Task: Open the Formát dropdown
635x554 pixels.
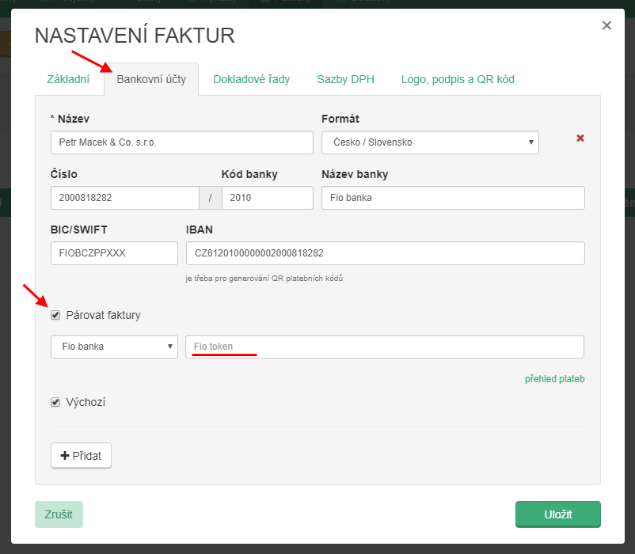Action: 430,142
